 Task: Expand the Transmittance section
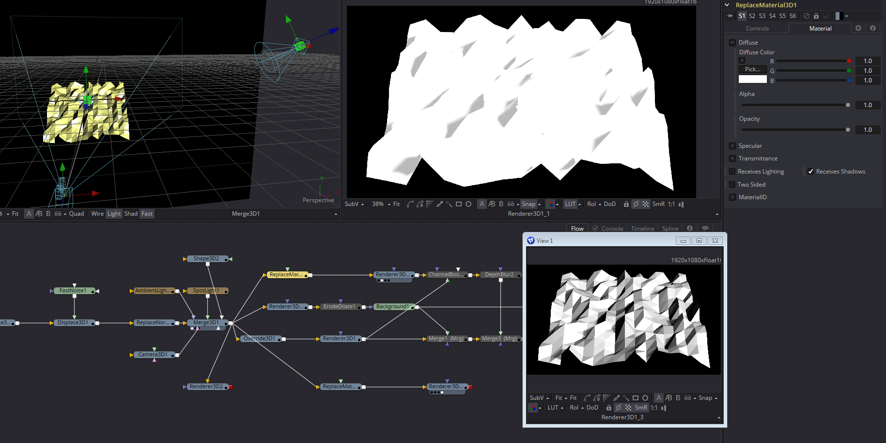tap(732, 158)
